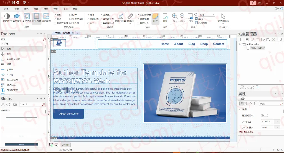Open 文件 (File) menu
The width and height of the screenshot is (284, 153).
pyautogui.click(x=6, y=9)
